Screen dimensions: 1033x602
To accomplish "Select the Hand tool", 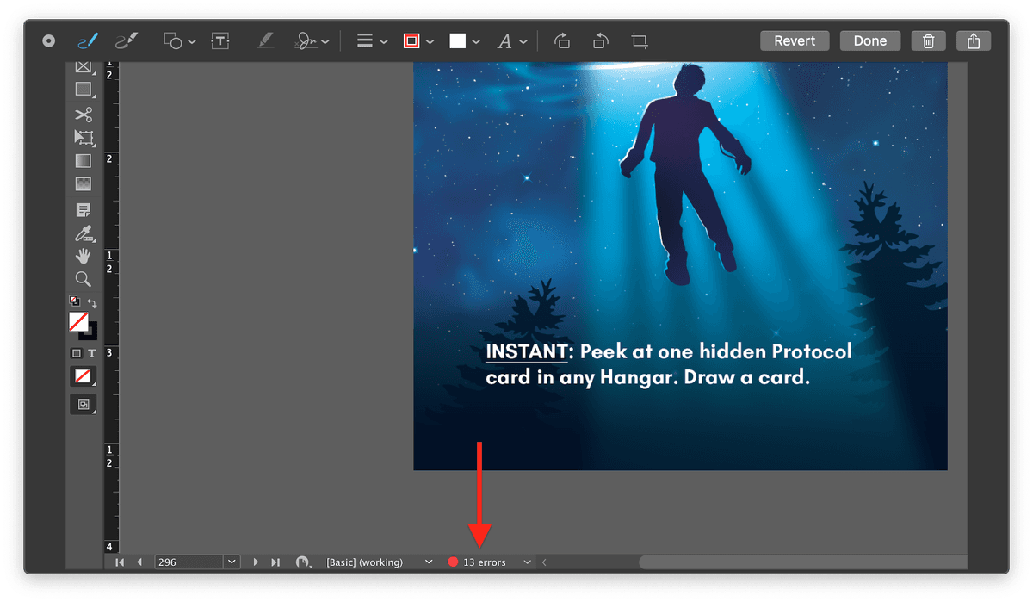I will 84,256.
